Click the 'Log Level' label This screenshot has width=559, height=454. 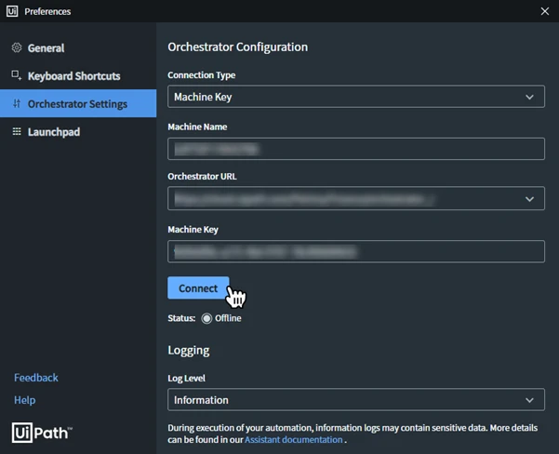tap(186, 378)
